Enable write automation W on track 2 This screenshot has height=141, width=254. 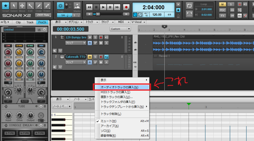click(x=95, y=62)
